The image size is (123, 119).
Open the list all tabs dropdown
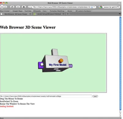pyautogui.click(x=120, y=14)
